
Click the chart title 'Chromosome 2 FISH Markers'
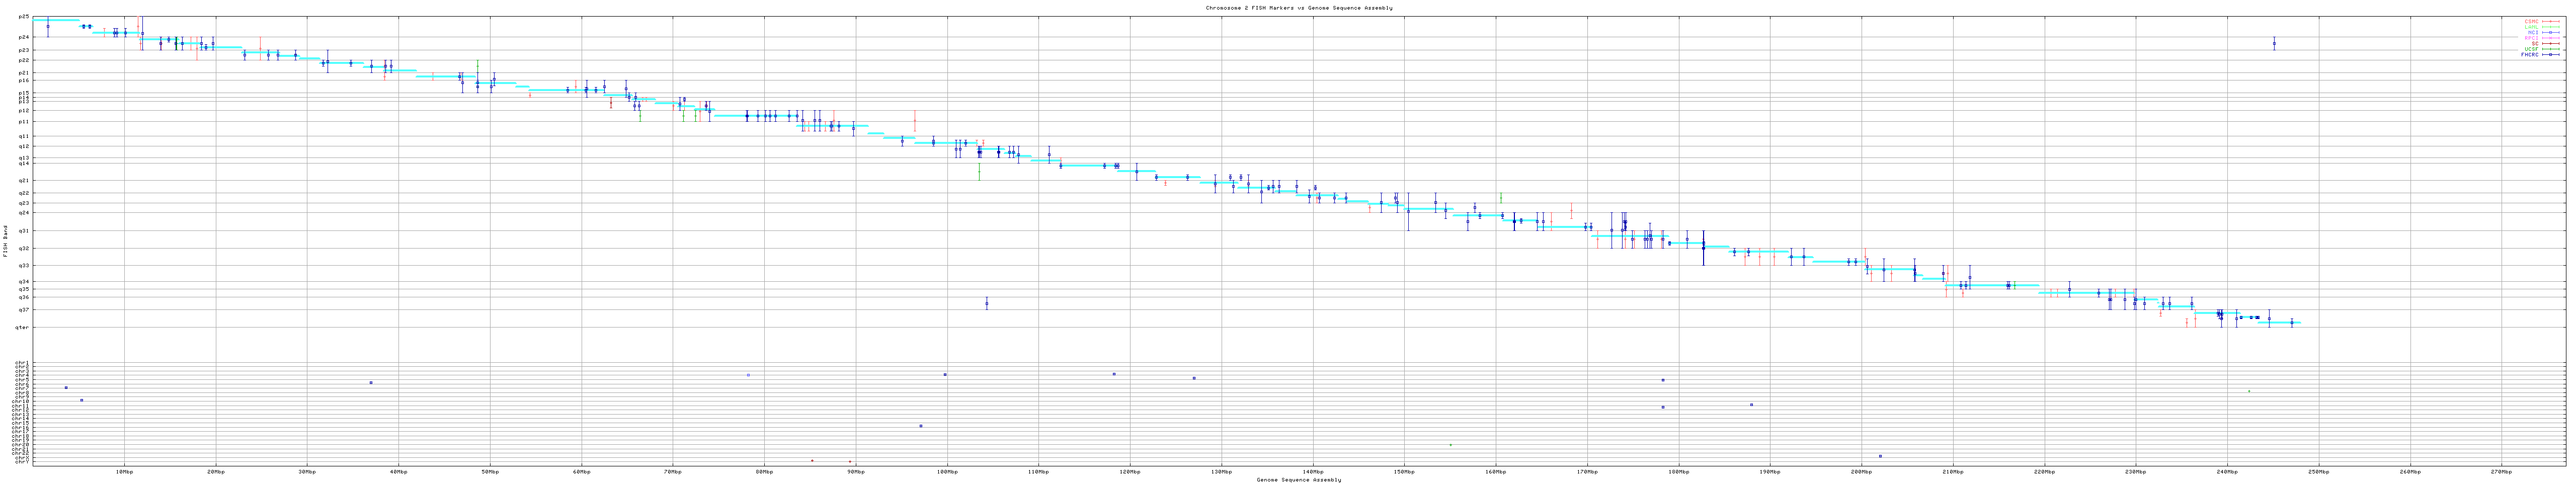click(1298, 8)
